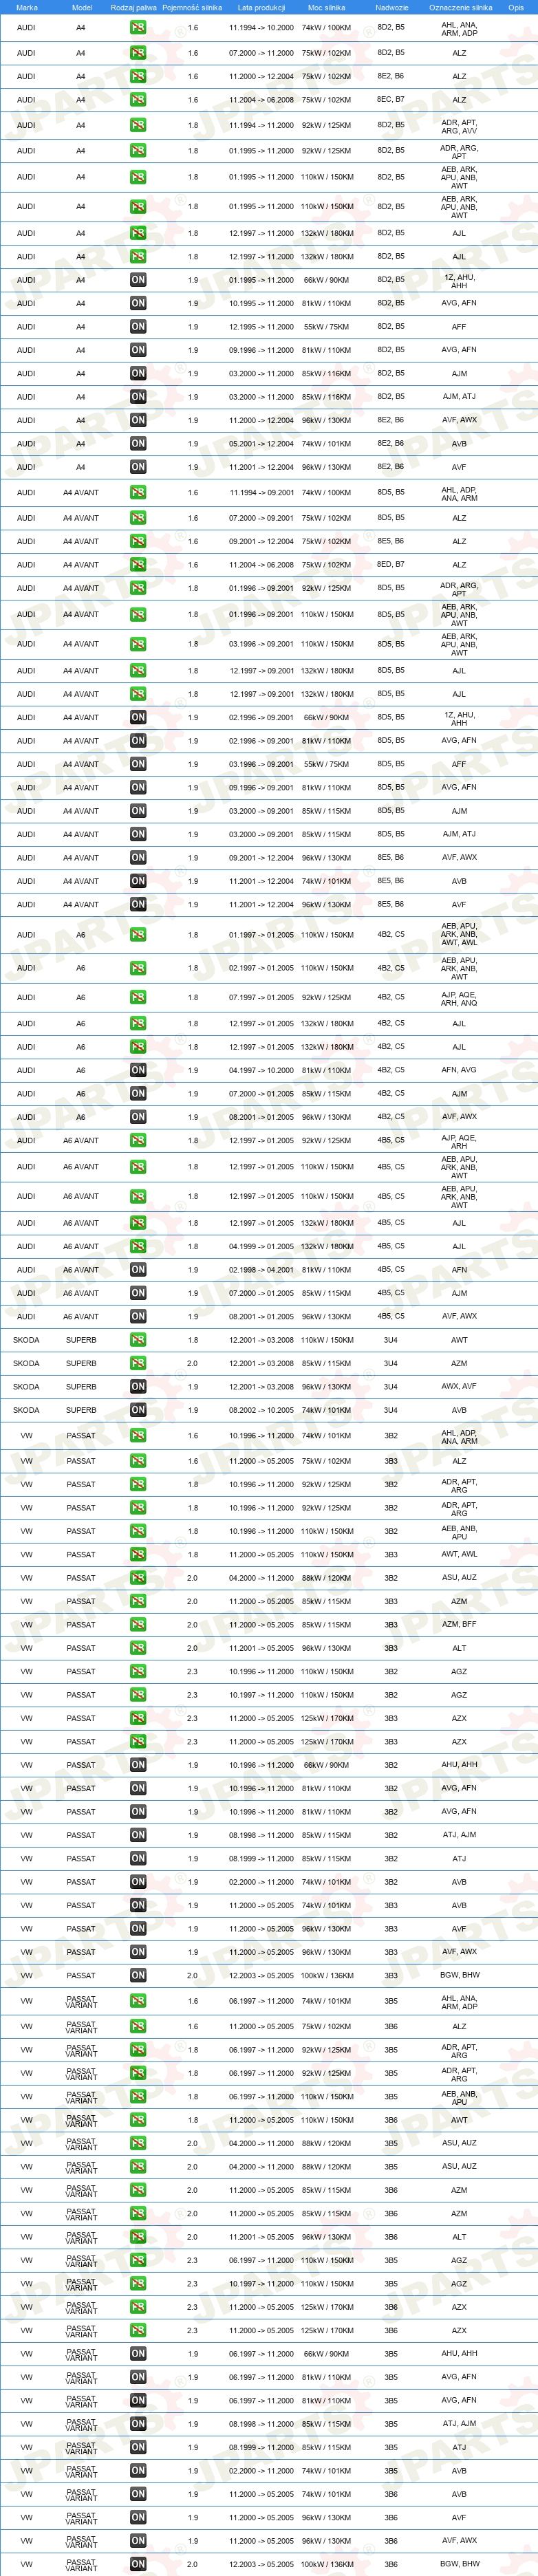Screen dimensions: 538x2576
Task: Click diesel ON icon in A6 Avant 4B5 AFN row
Action: coord(138,1270)
